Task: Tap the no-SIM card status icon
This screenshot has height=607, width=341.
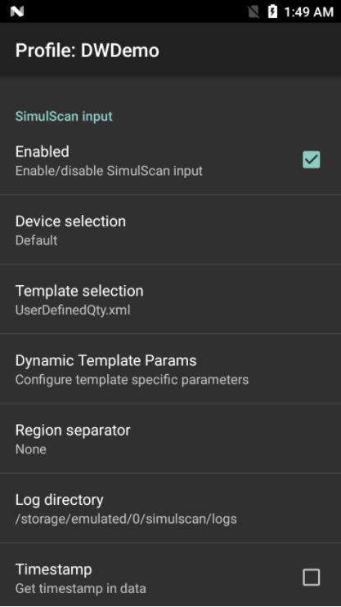Action: coord(254,11)
